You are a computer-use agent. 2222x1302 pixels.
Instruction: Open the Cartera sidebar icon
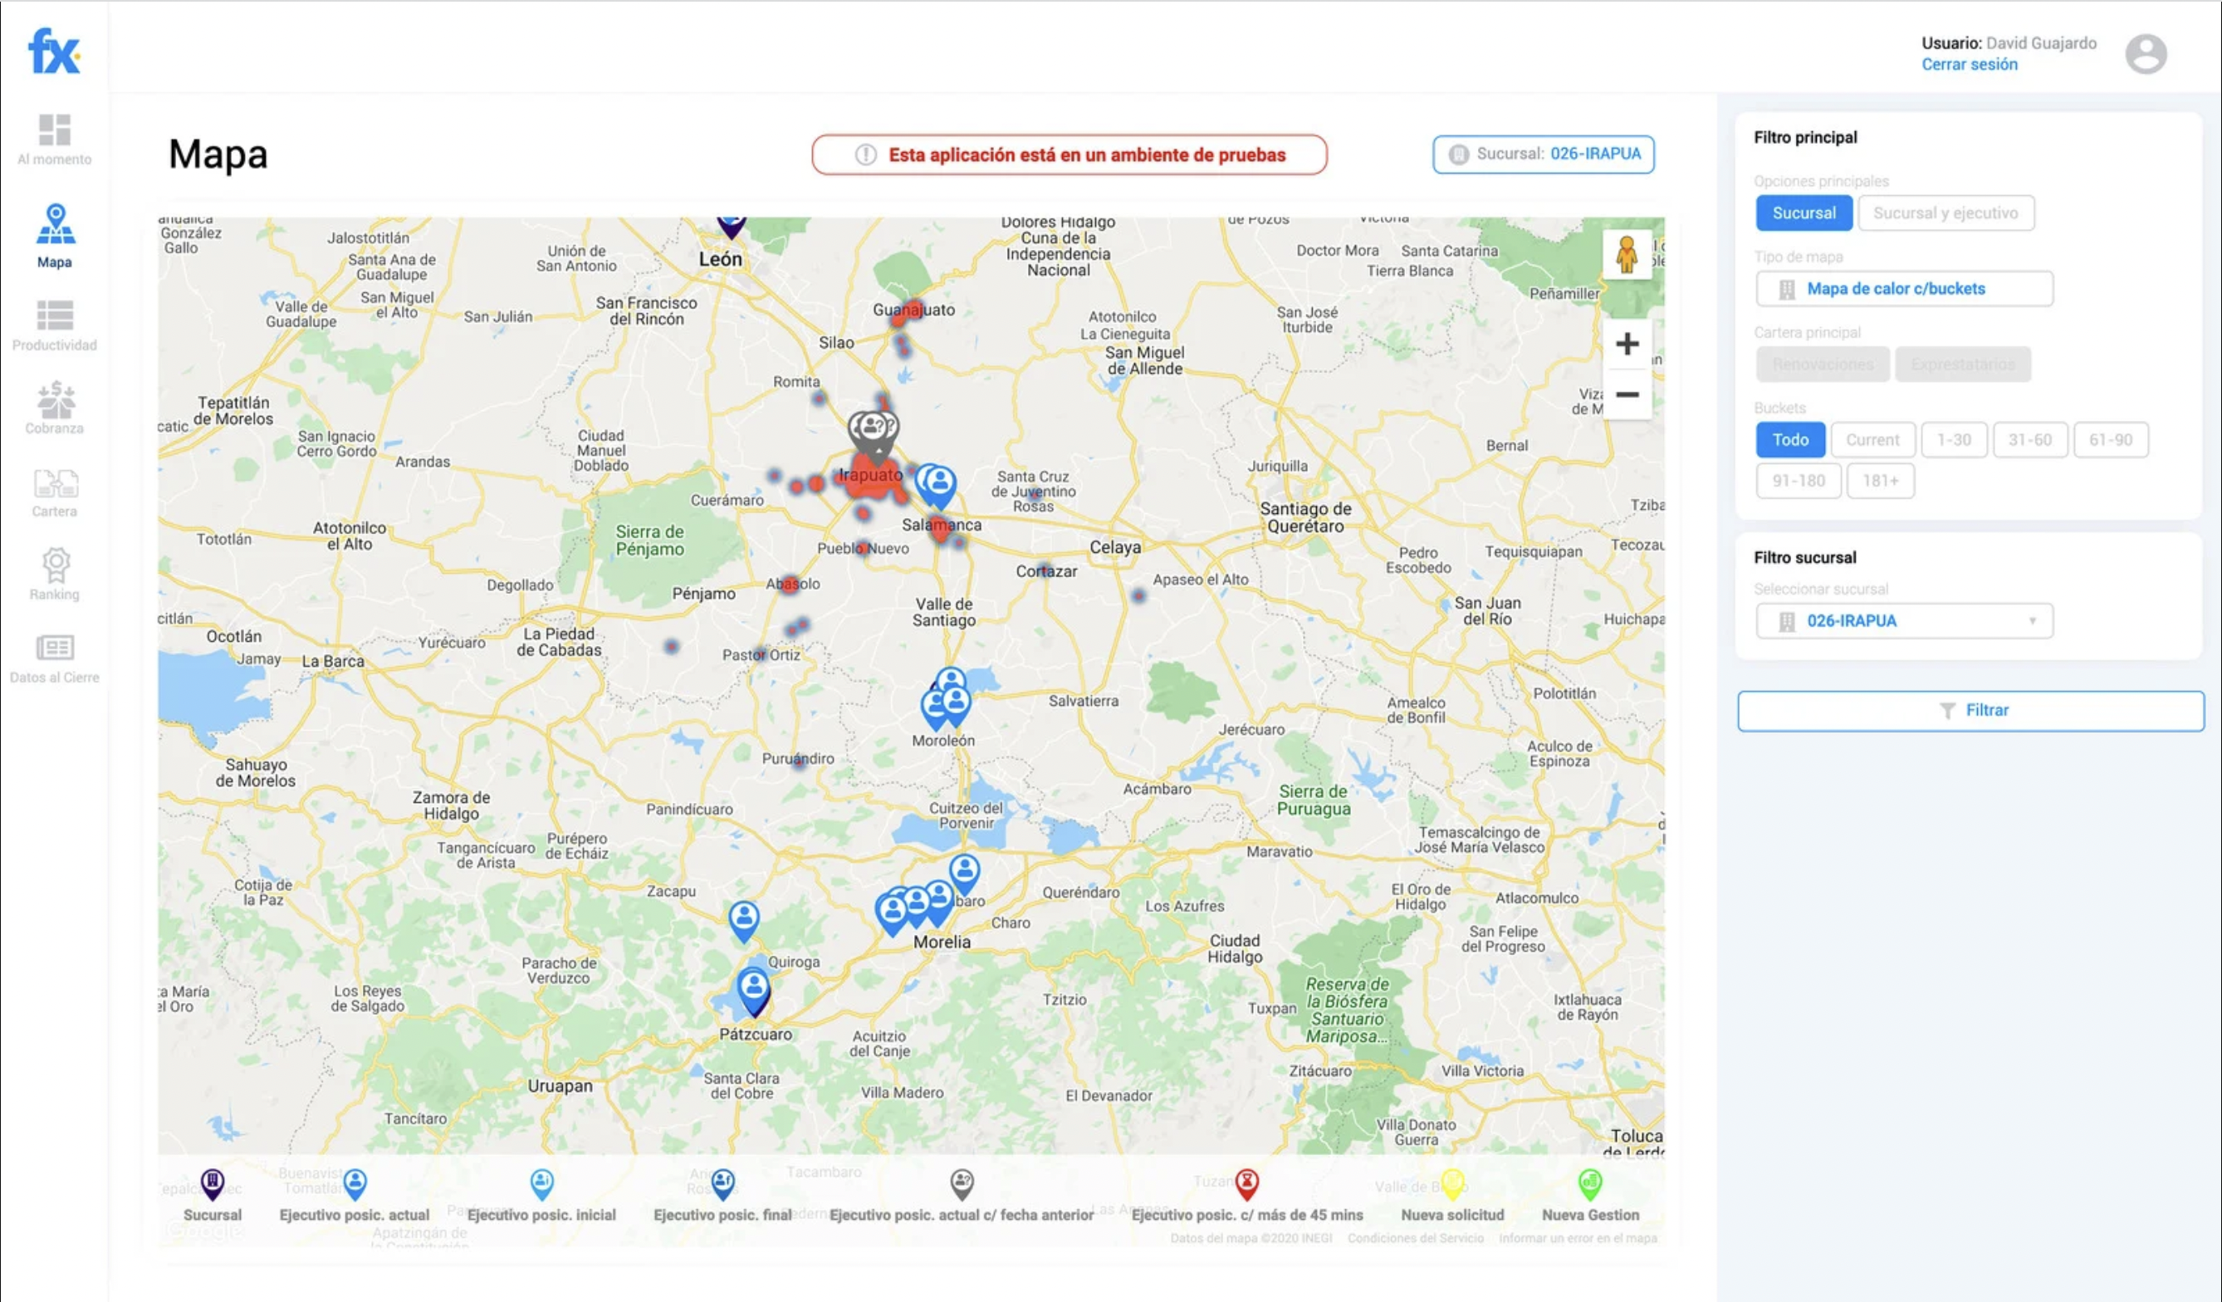(55, 484)
